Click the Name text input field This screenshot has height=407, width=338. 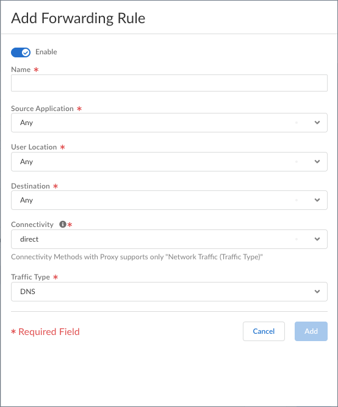coord(169,83)
